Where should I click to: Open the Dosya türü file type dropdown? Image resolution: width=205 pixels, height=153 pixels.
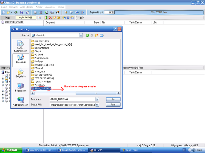click(97, 105)
